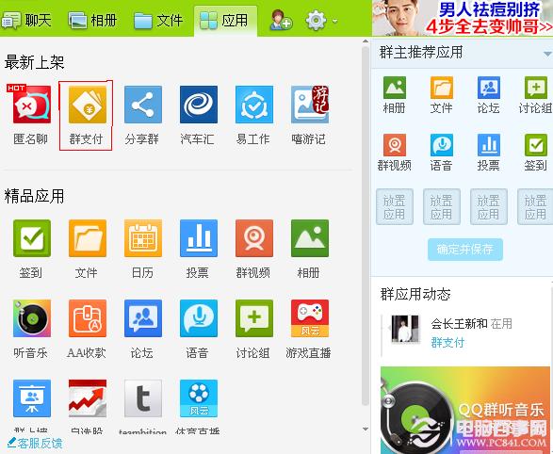Open the 嘻游记 travel app
The width and height of the screenshot is (553, 454).
(x=310, y=105)
